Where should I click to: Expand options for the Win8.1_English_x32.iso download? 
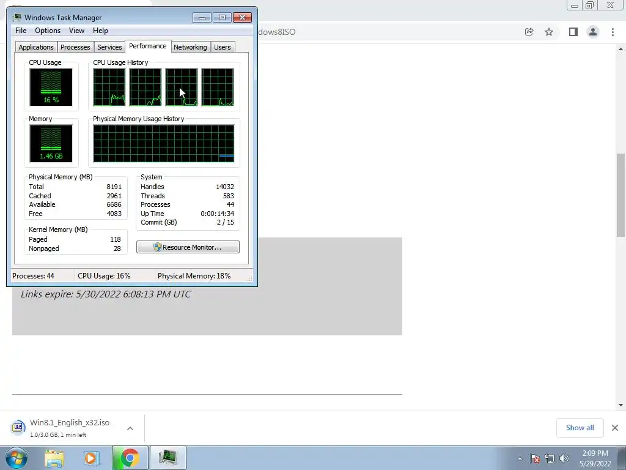click(130, 428)
